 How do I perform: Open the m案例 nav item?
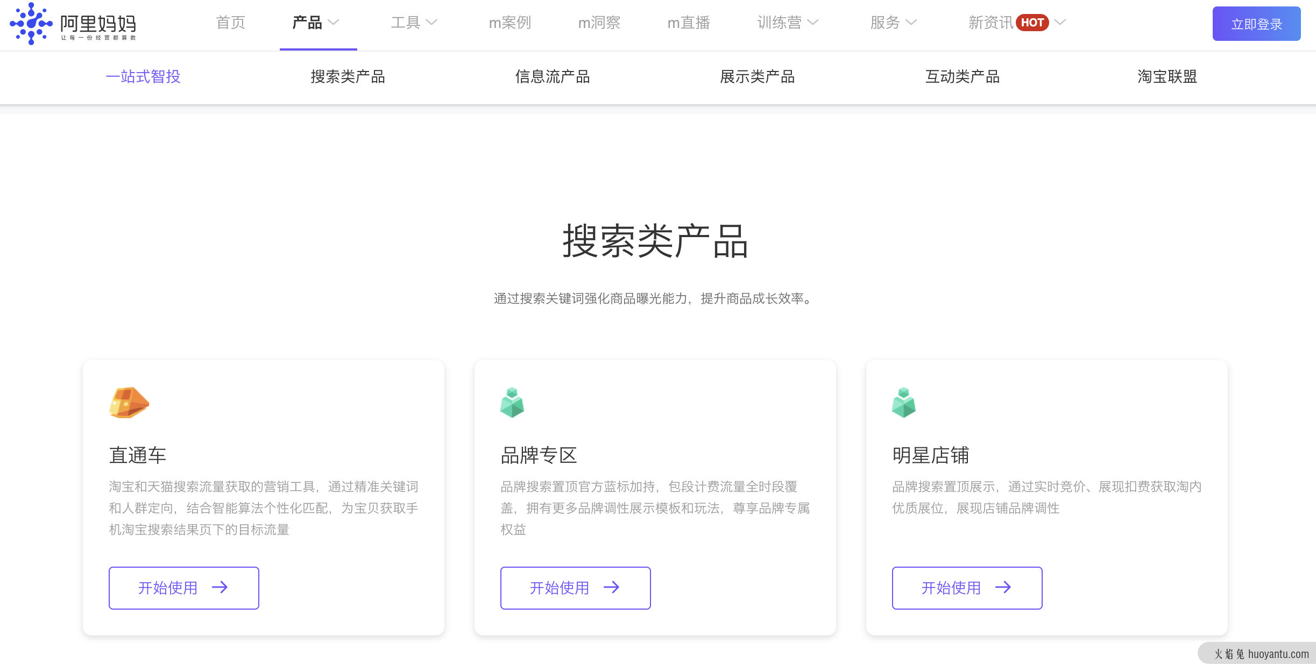pyautogui.click(x=510, y=23)
